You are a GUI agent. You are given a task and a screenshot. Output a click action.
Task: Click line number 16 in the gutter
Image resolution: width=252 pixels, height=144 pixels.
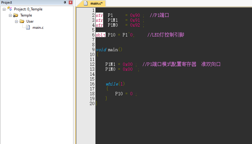tap(92, 84)
